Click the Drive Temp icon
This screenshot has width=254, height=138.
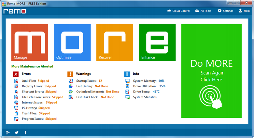[x=127, y=92]
